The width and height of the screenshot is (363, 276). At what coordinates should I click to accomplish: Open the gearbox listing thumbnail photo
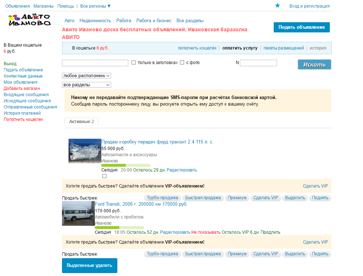click(85, 151)
